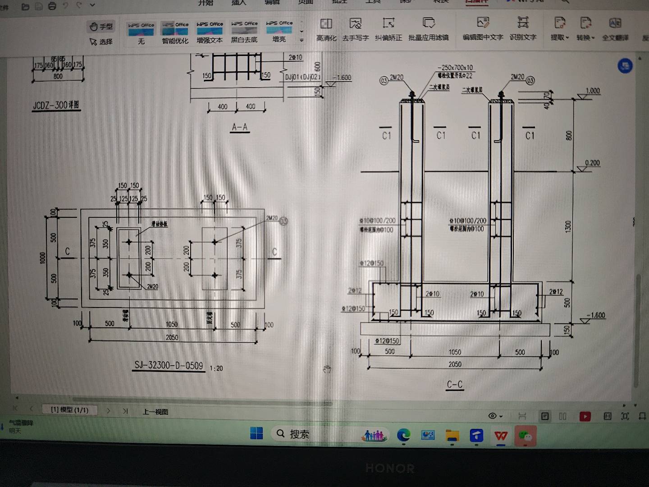
Task: Open the 插入 ribbon tab
Action: [x=239, y=3]
